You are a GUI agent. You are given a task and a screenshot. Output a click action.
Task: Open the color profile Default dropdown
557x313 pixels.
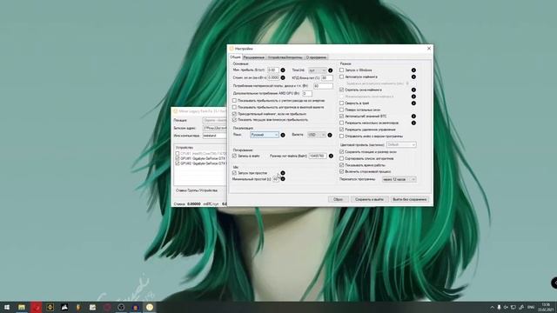tap(401, 145)
